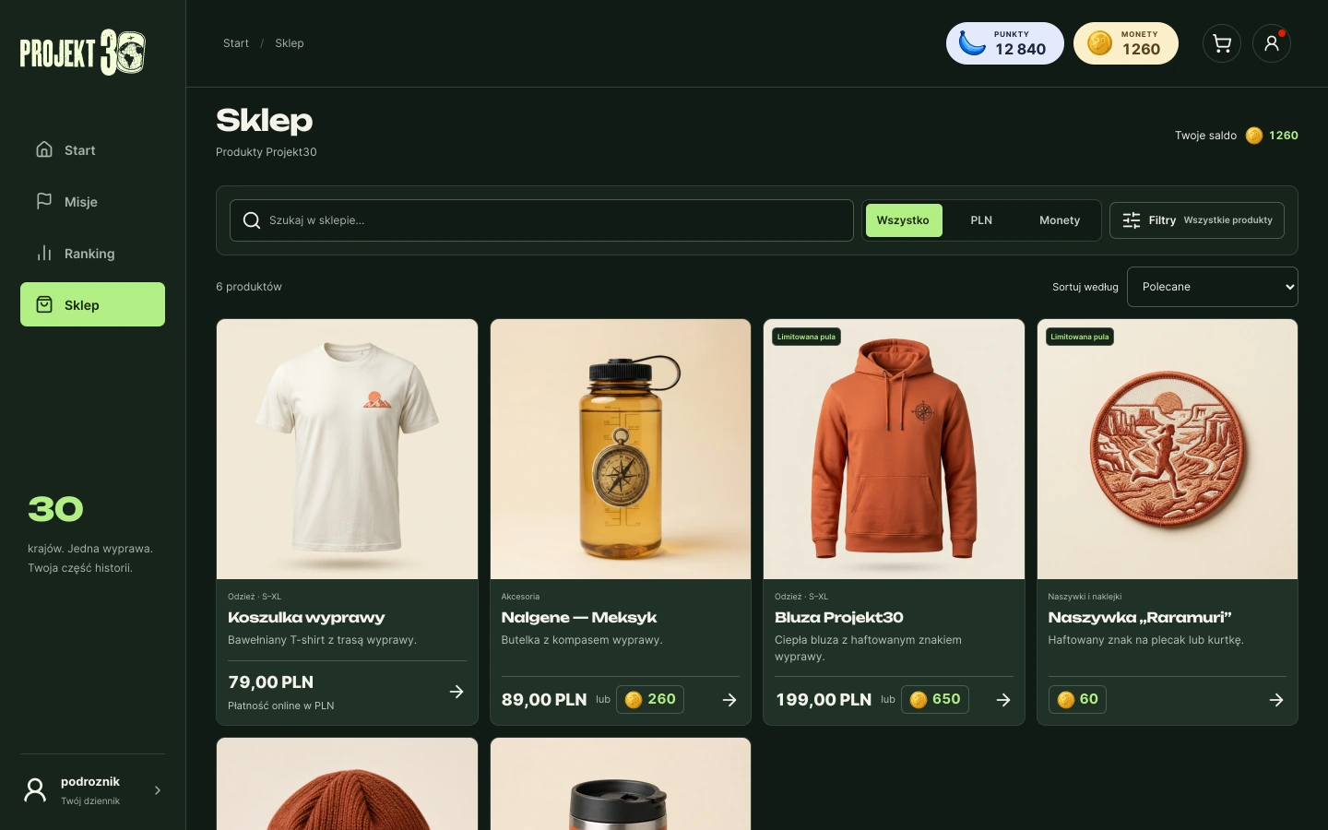Click Płatność online w PLN text
The image size is (1328, 830).
point(281,705)
